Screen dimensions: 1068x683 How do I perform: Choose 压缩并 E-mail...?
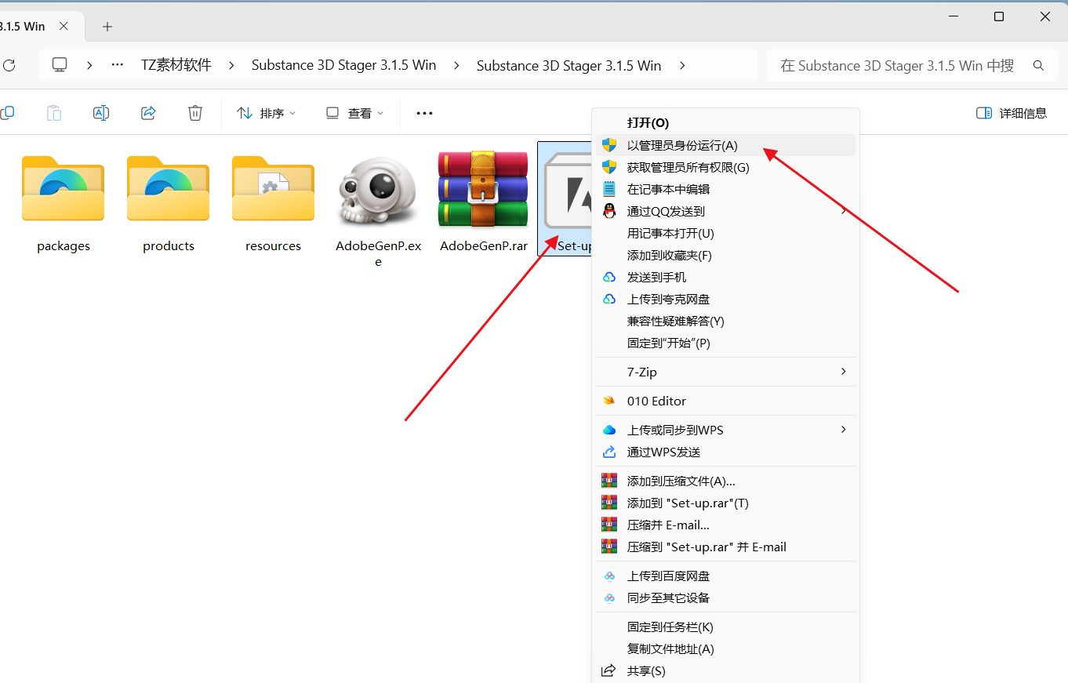tap(725, 525)
